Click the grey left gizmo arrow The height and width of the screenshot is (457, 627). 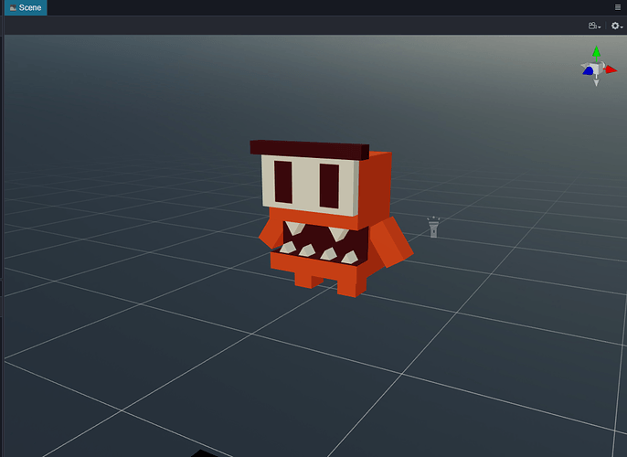585,65
